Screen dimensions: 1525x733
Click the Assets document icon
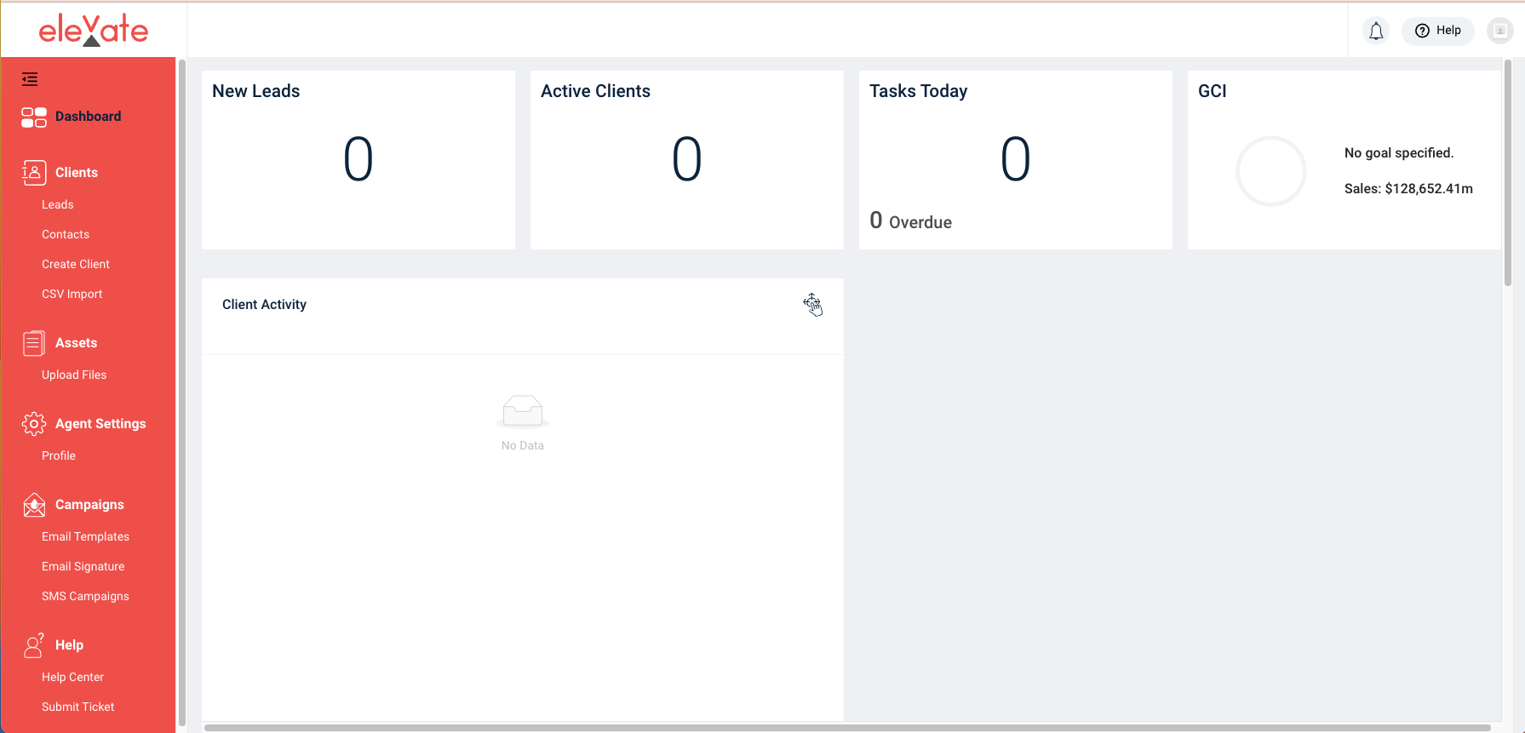pos(34,343)
